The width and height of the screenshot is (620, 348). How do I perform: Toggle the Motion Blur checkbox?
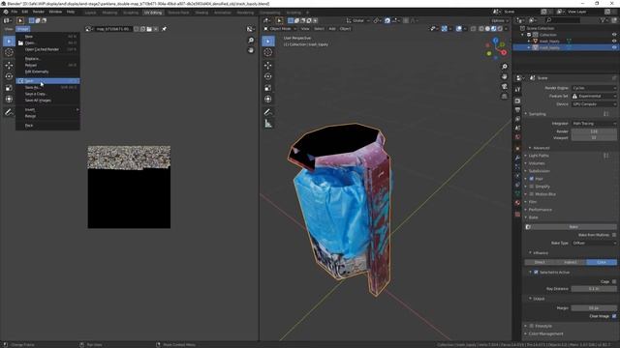pos(532,194)
